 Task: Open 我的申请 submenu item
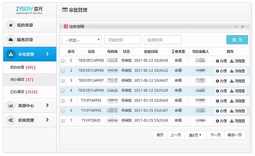coord(23,67)
